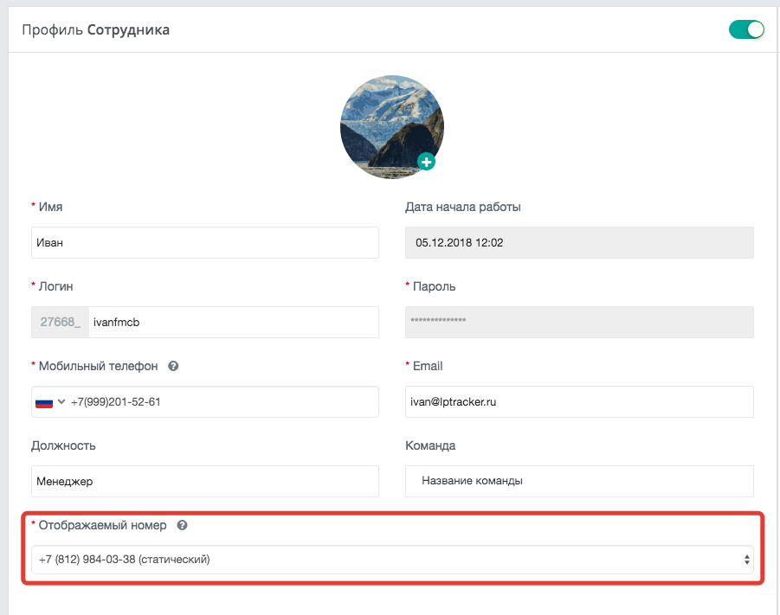
Task: Click the Отображаемый номер field label
Action: click(102, 525)
